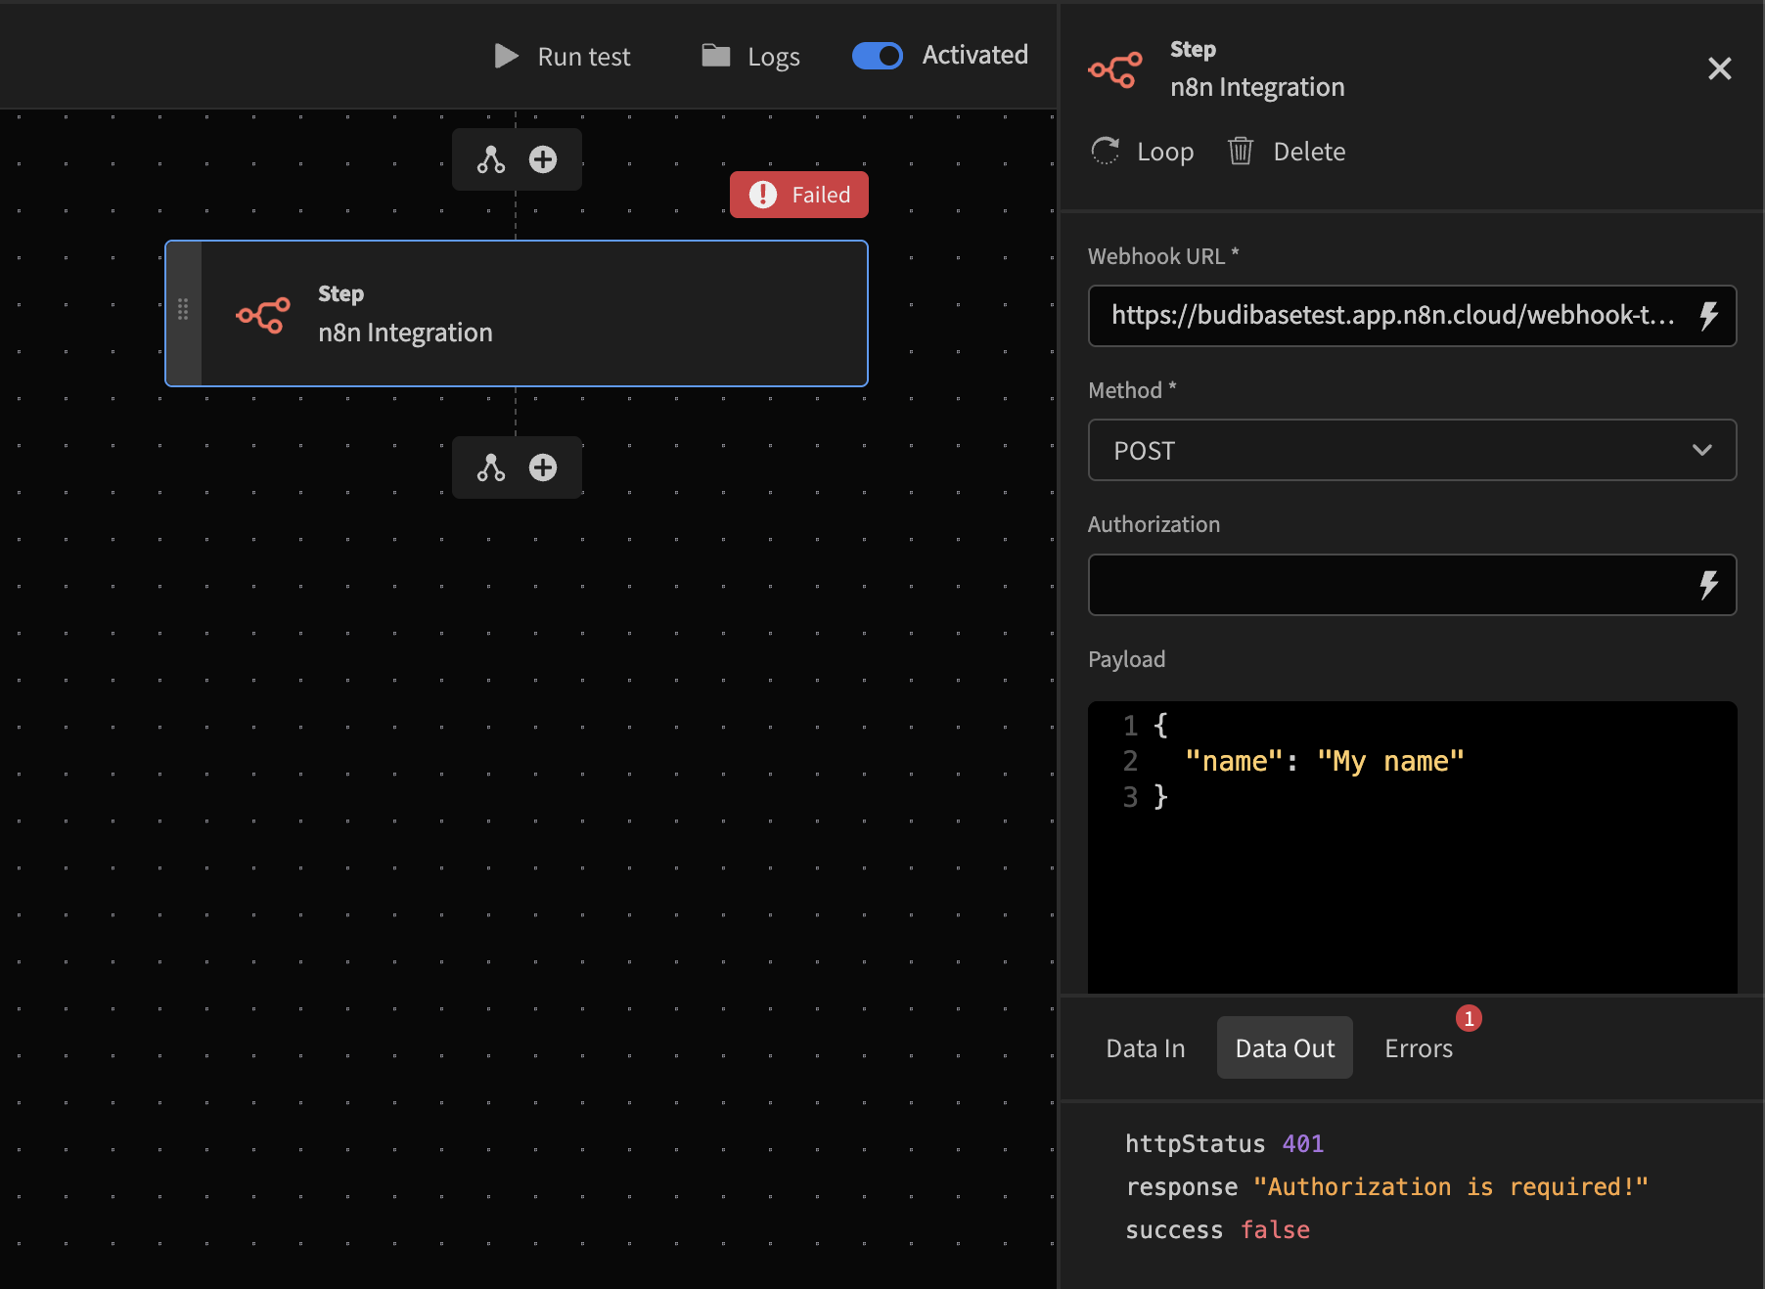Select the n8n Integration step node on canvas
The width and height of the screenshot is (1765, 1289).
pyautogui.click(x=517, y=313)
